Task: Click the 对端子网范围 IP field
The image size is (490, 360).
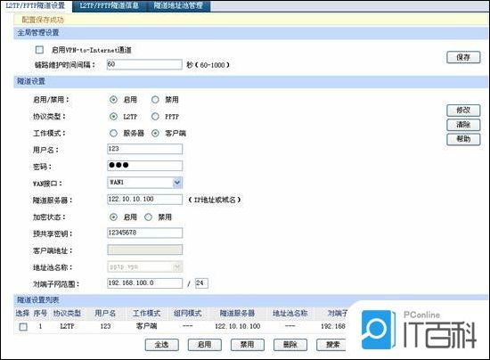Action: click(x=144, y=283)
